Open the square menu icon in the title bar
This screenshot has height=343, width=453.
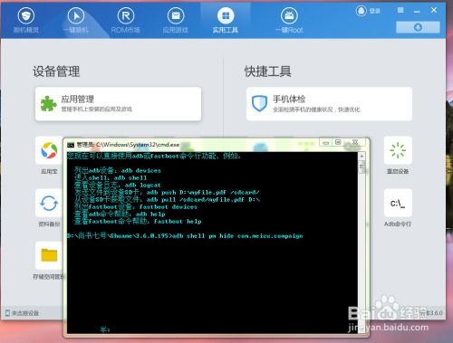click(x=400, y=10)
